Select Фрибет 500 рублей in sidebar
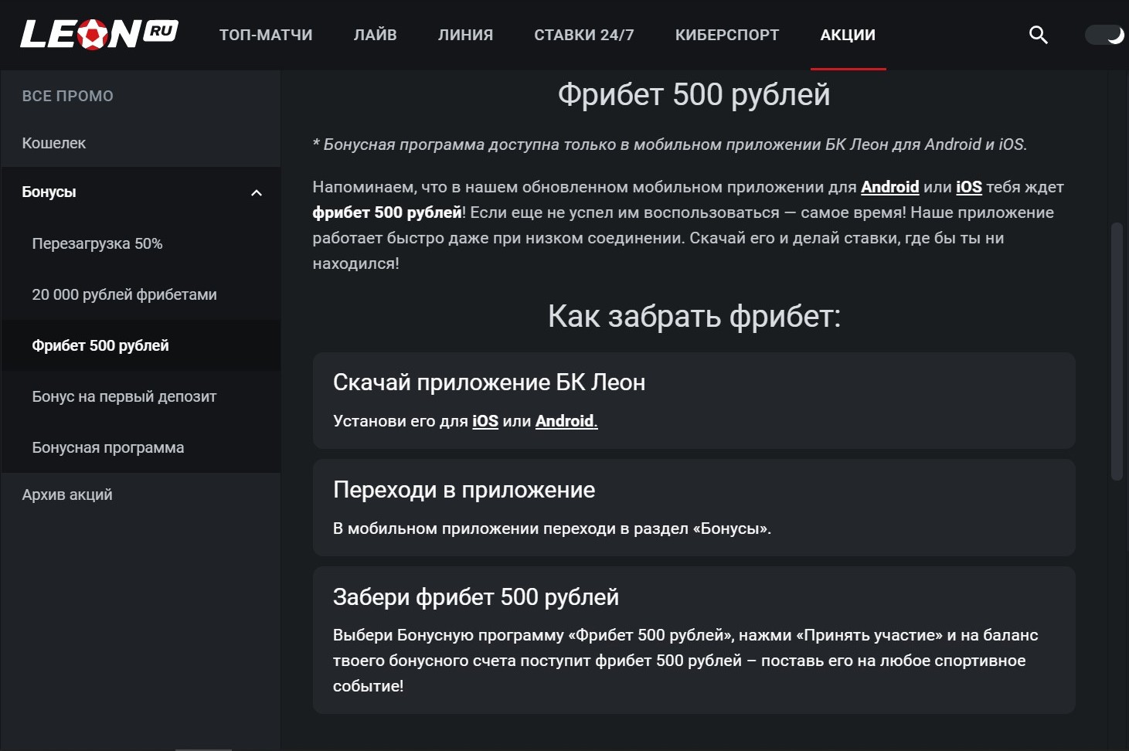Image resolution: width=1129 pixels, height=751 pixels. coord(141,345)
